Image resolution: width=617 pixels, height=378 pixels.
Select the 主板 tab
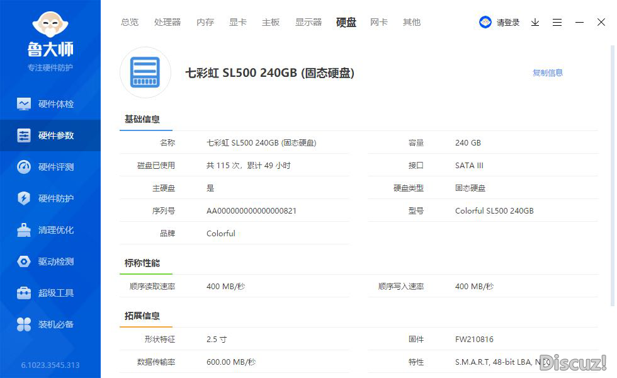(x=271, y=22)
